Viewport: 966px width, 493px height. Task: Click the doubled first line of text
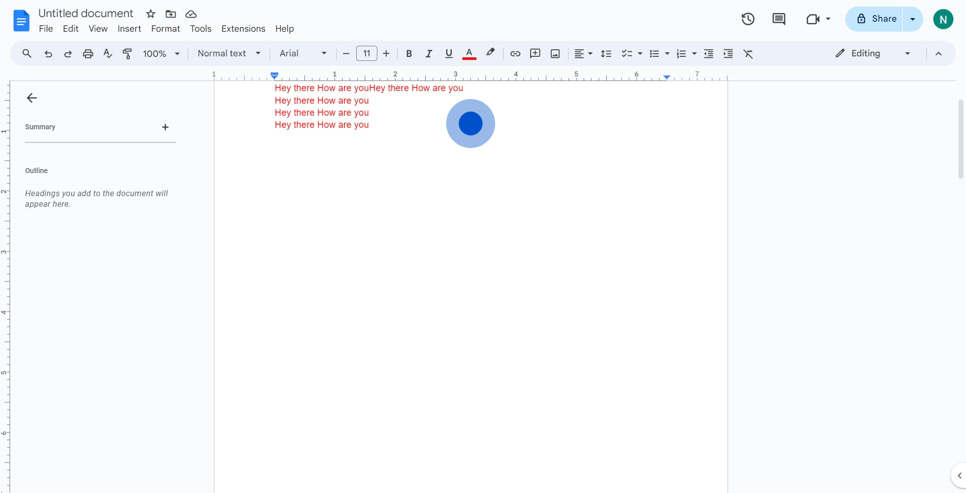(369, 88)
